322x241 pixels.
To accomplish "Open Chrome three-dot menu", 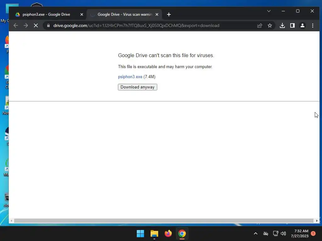I will 313,25.
